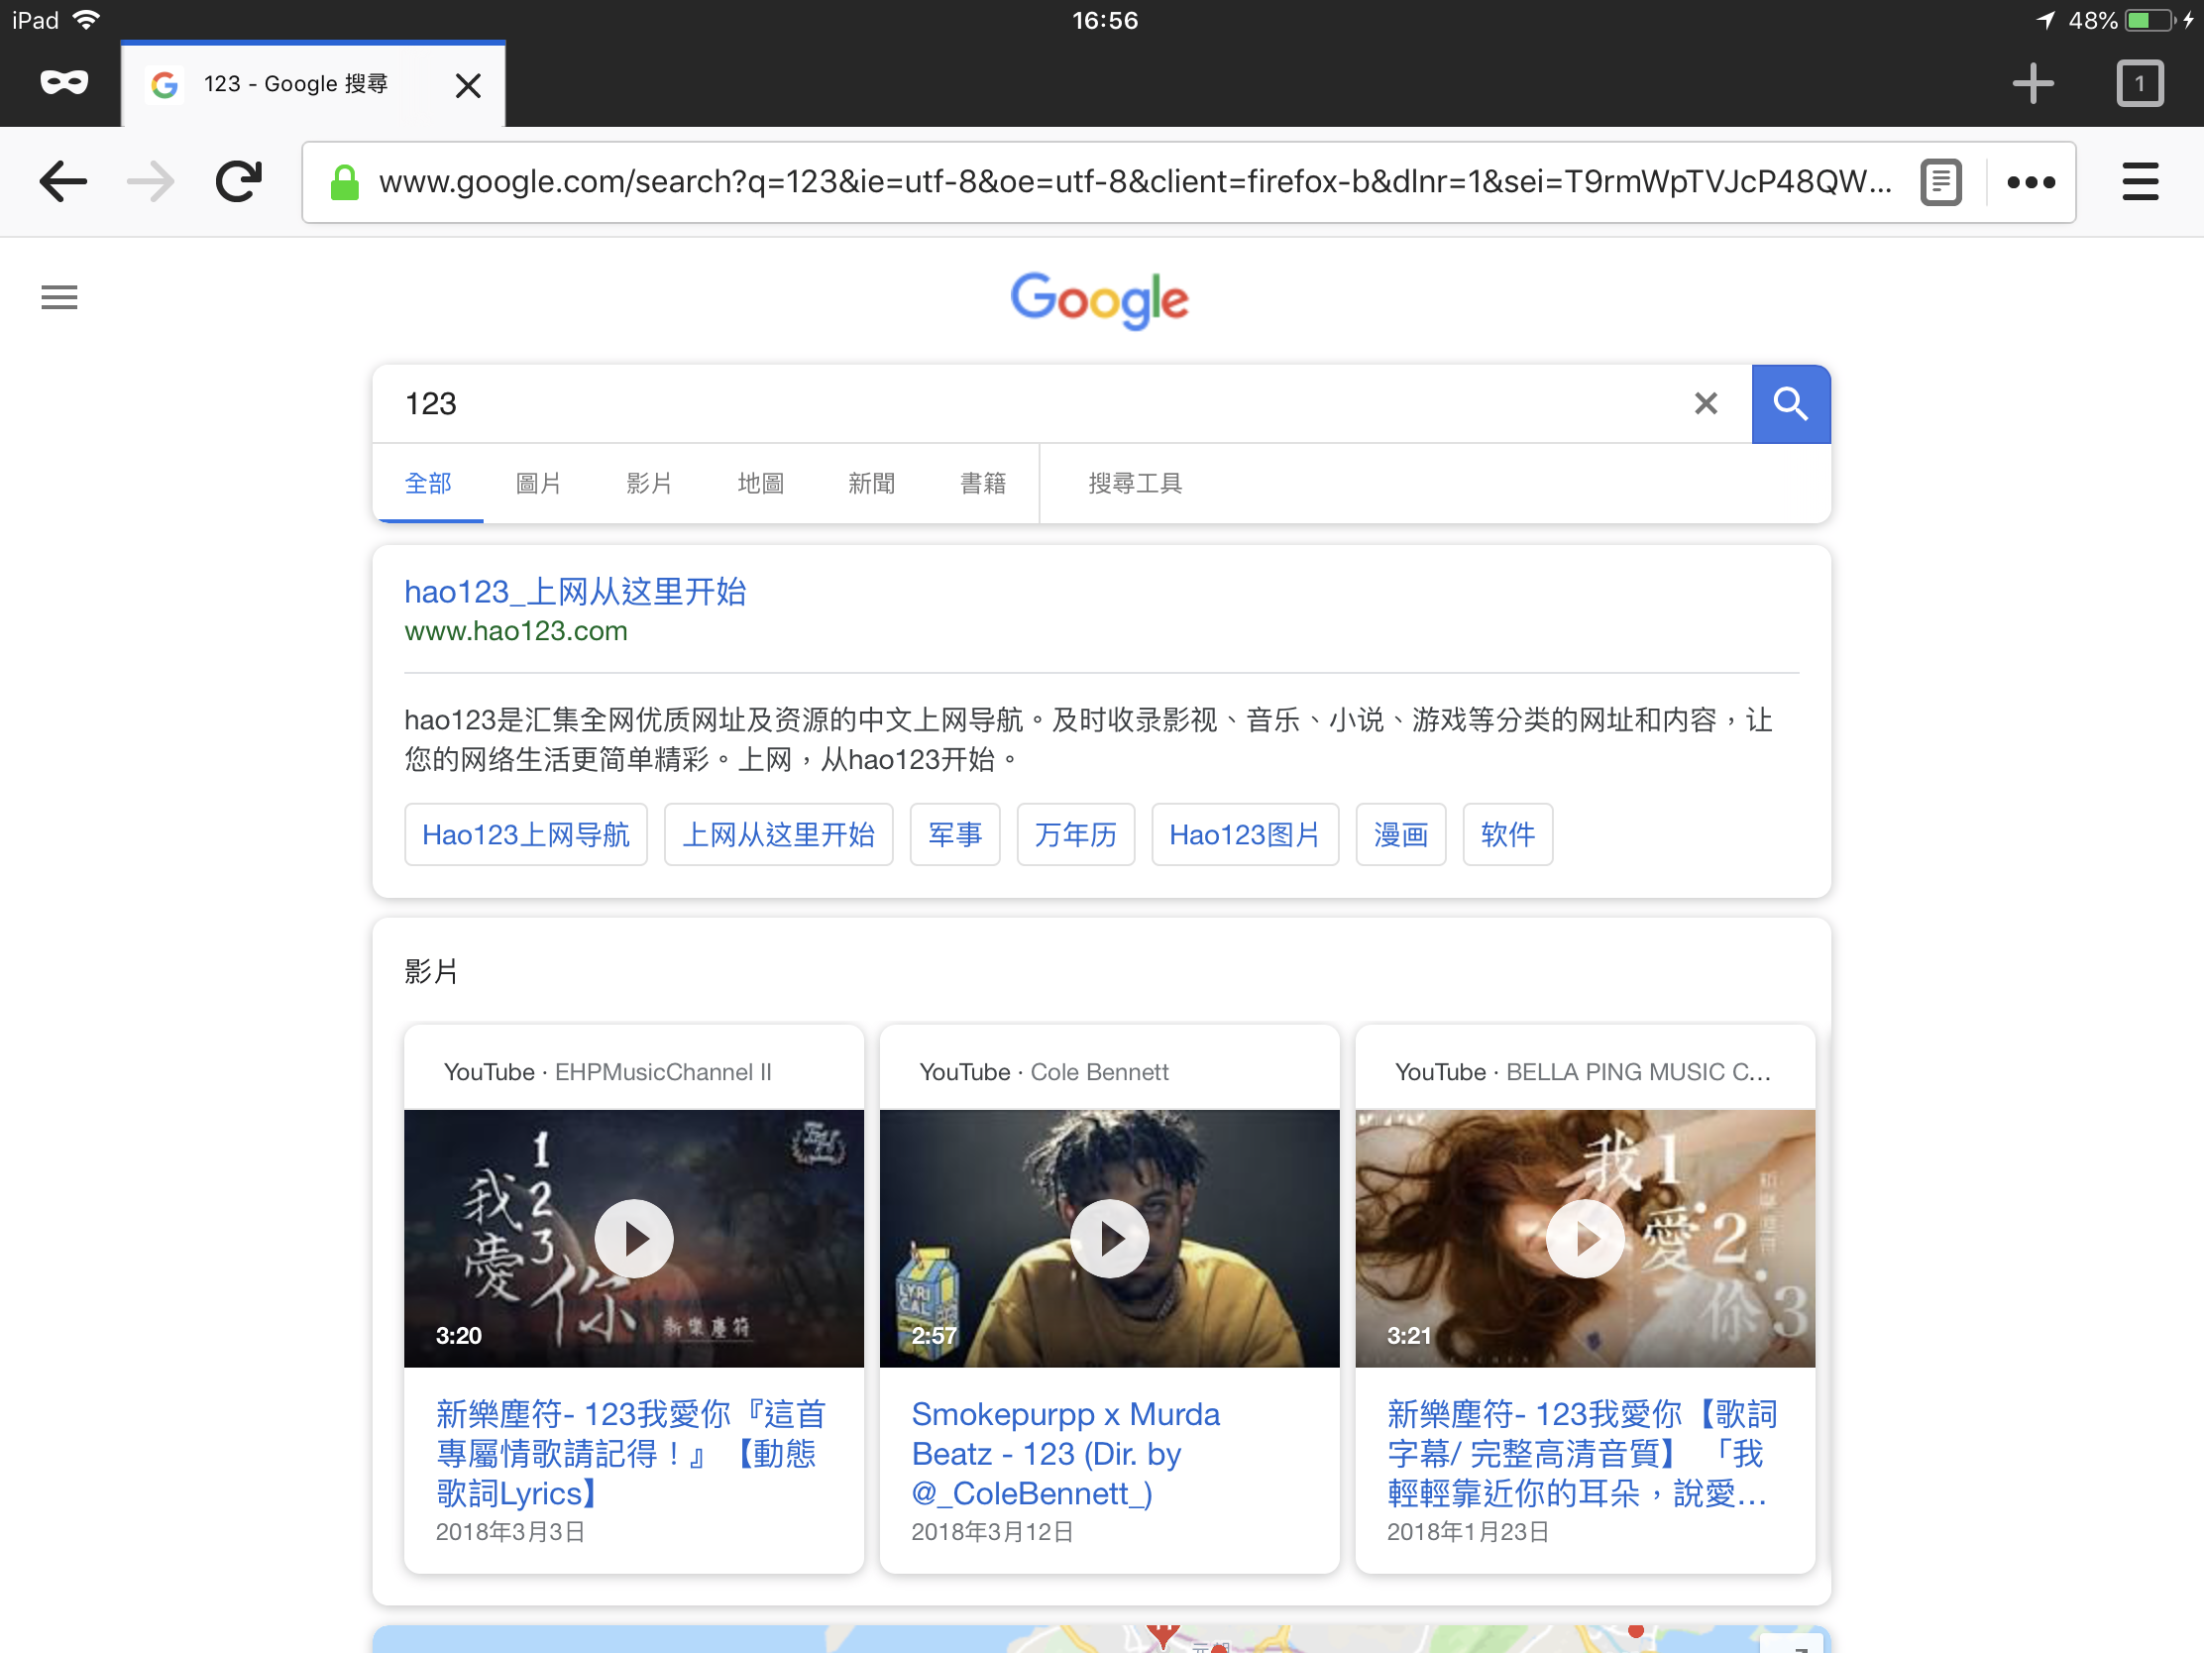This screenshot has width=2204, height=1653.
Task: Open the Firefox hamburger menu
Action: tap(2140, 181)
